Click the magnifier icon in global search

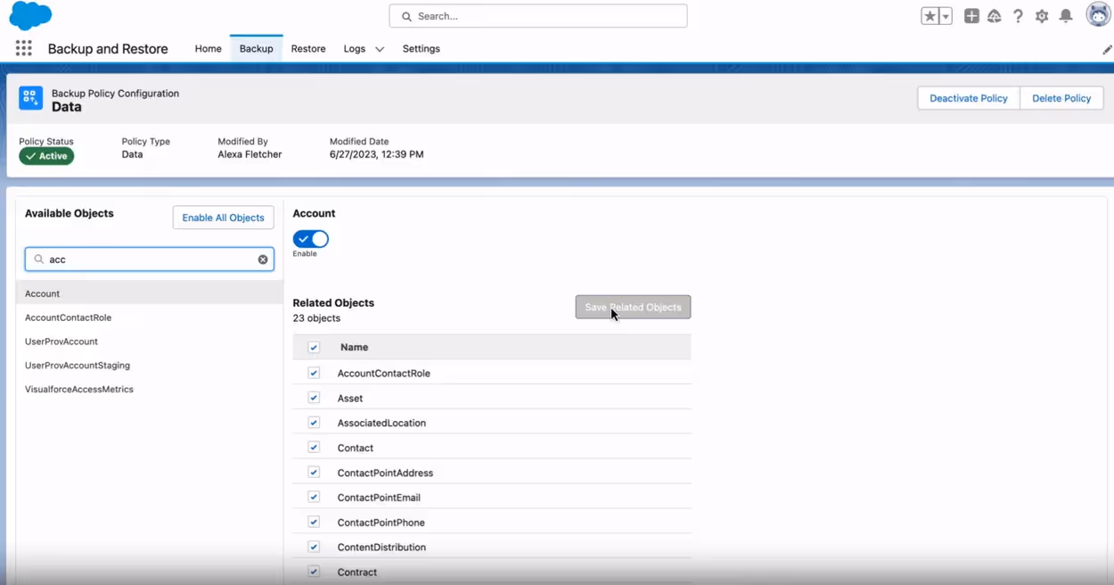tap(406, 16)
